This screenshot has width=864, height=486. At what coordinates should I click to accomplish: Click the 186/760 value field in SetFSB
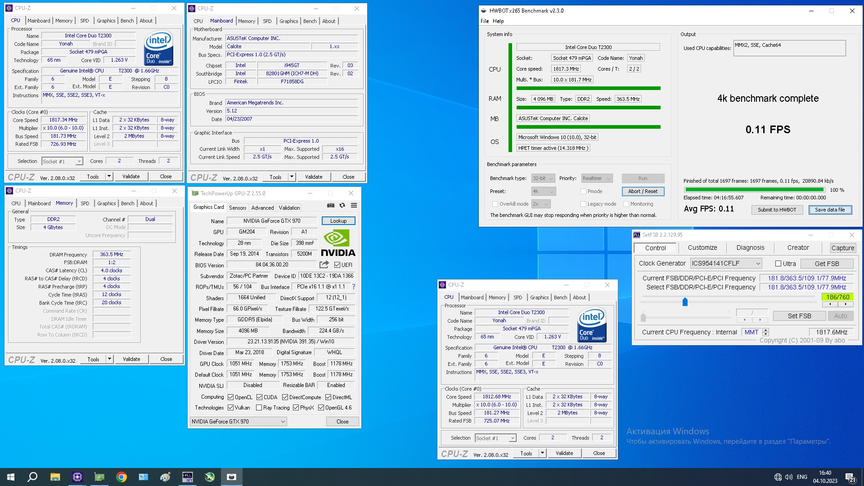[x=837, y=297]
